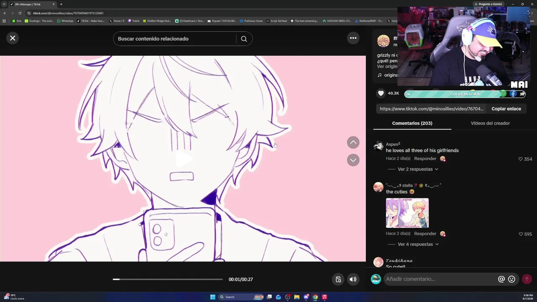Like Aspen's comment
The height and width of the screenshot is (302, 537).
tap(521, 159)
